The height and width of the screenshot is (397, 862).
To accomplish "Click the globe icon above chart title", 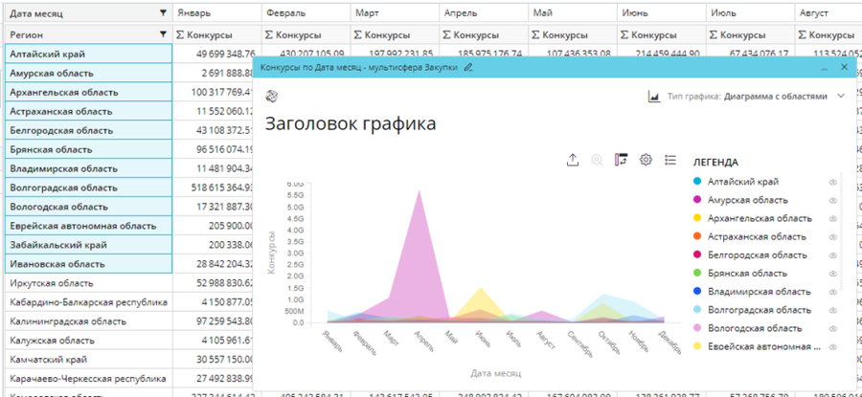I will pos(272,96).
